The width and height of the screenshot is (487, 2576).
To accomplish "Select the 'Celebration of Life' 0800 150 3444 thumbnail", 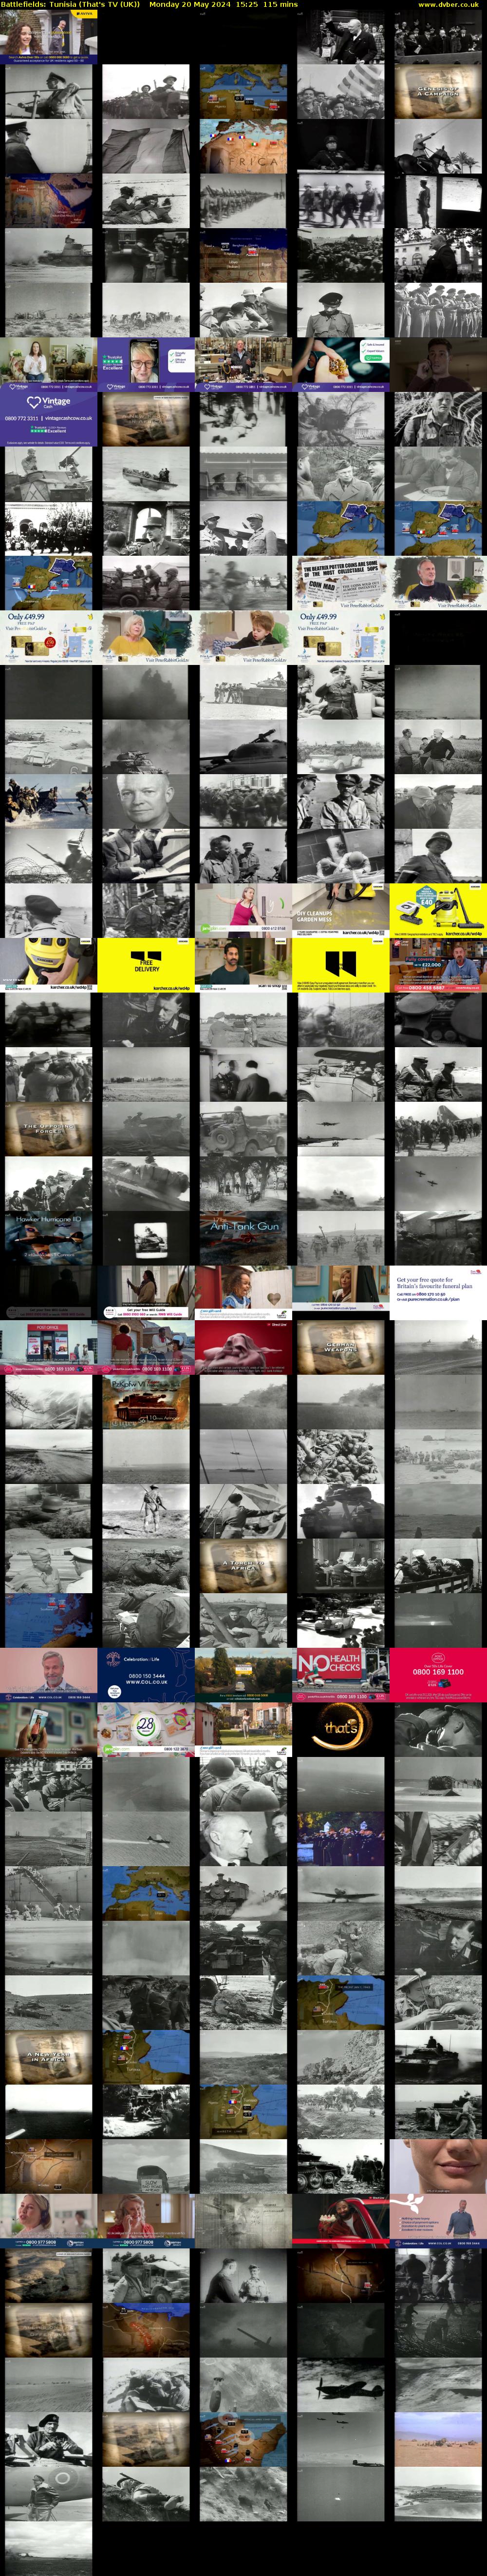I will tap(146, 1674).
